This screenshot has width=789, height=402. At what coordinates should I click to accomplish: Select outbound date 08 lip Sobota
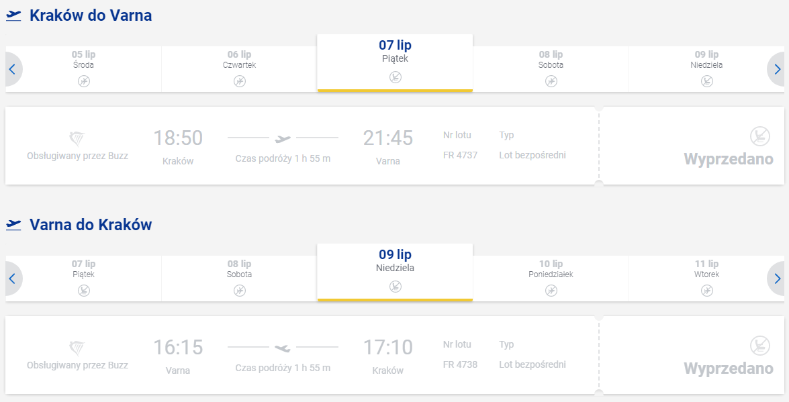tap(551, 69)
